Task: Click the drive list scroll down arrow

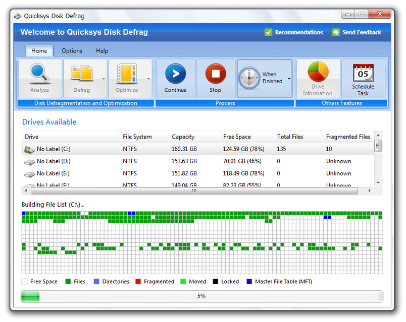Action: coord(378,182)
